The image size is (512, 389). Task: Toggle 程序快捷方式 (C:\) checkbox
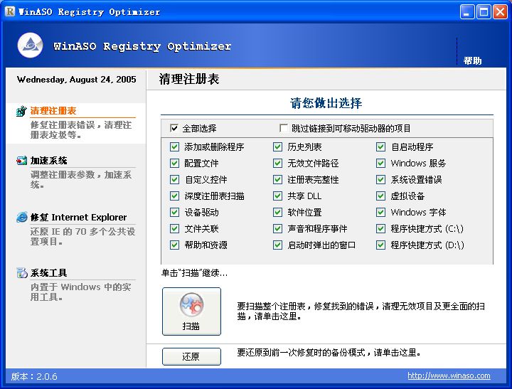coord(380,228)
